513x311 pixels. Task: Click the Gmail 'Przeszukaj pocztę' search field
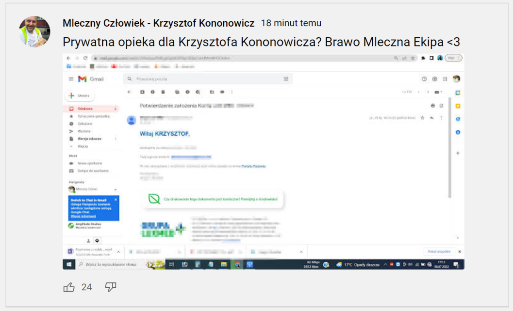tap(204, 79)
